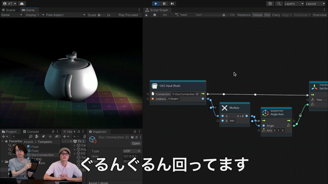Click the object picker circle beside OscConnection
The width and height of the screenshot is (328, 184).
click(x=197, y=94)
